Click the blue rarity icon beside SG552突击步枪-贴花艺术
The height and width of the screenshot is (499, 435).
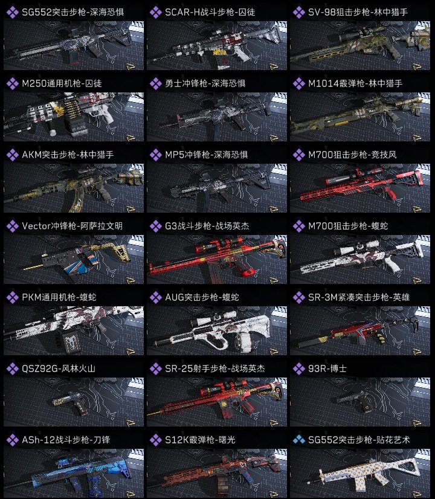click(299, 440)
